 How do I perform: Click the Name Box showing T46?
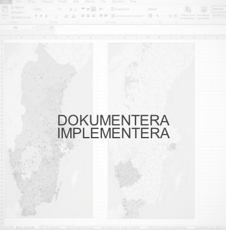pos(18,28)
